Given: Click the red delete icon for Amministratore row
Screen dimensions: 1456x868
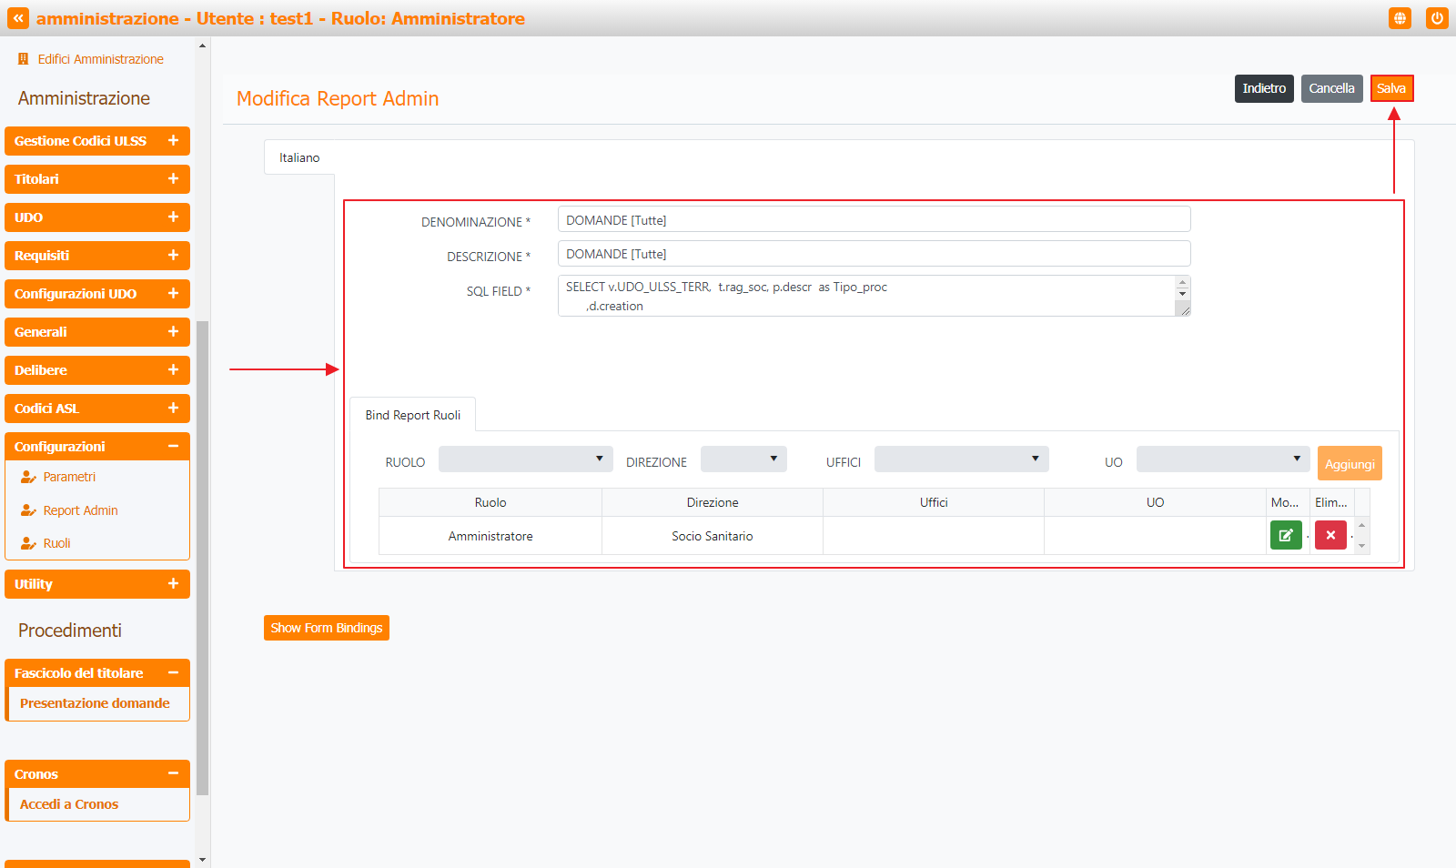Looking at the screenshot, I should click(x=1330, y=536).
